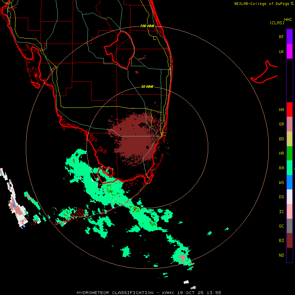
Task: Select the "RA" legend label
Action: click(x=281, y=168)
